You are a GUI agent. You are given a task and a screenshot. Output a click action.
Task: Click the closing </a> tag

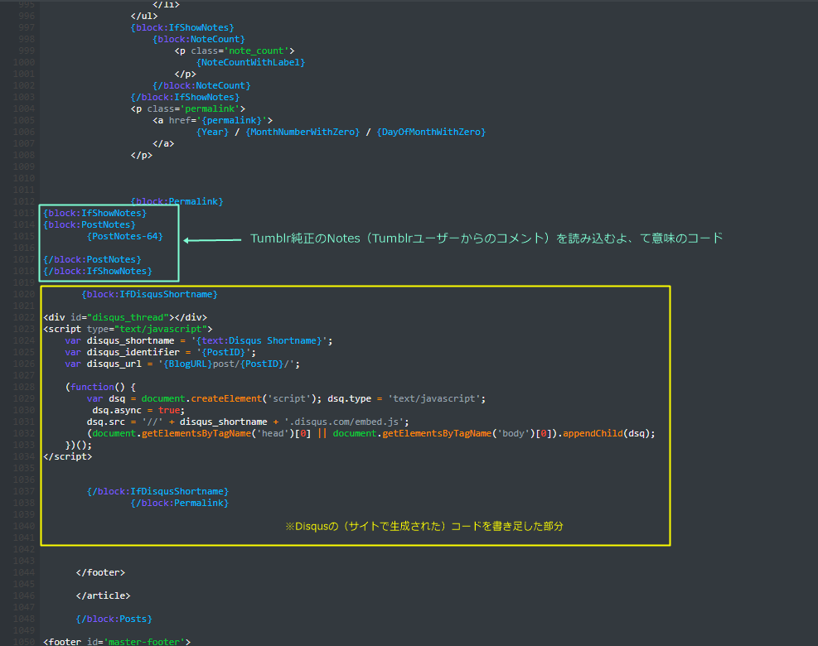[163, 143]
